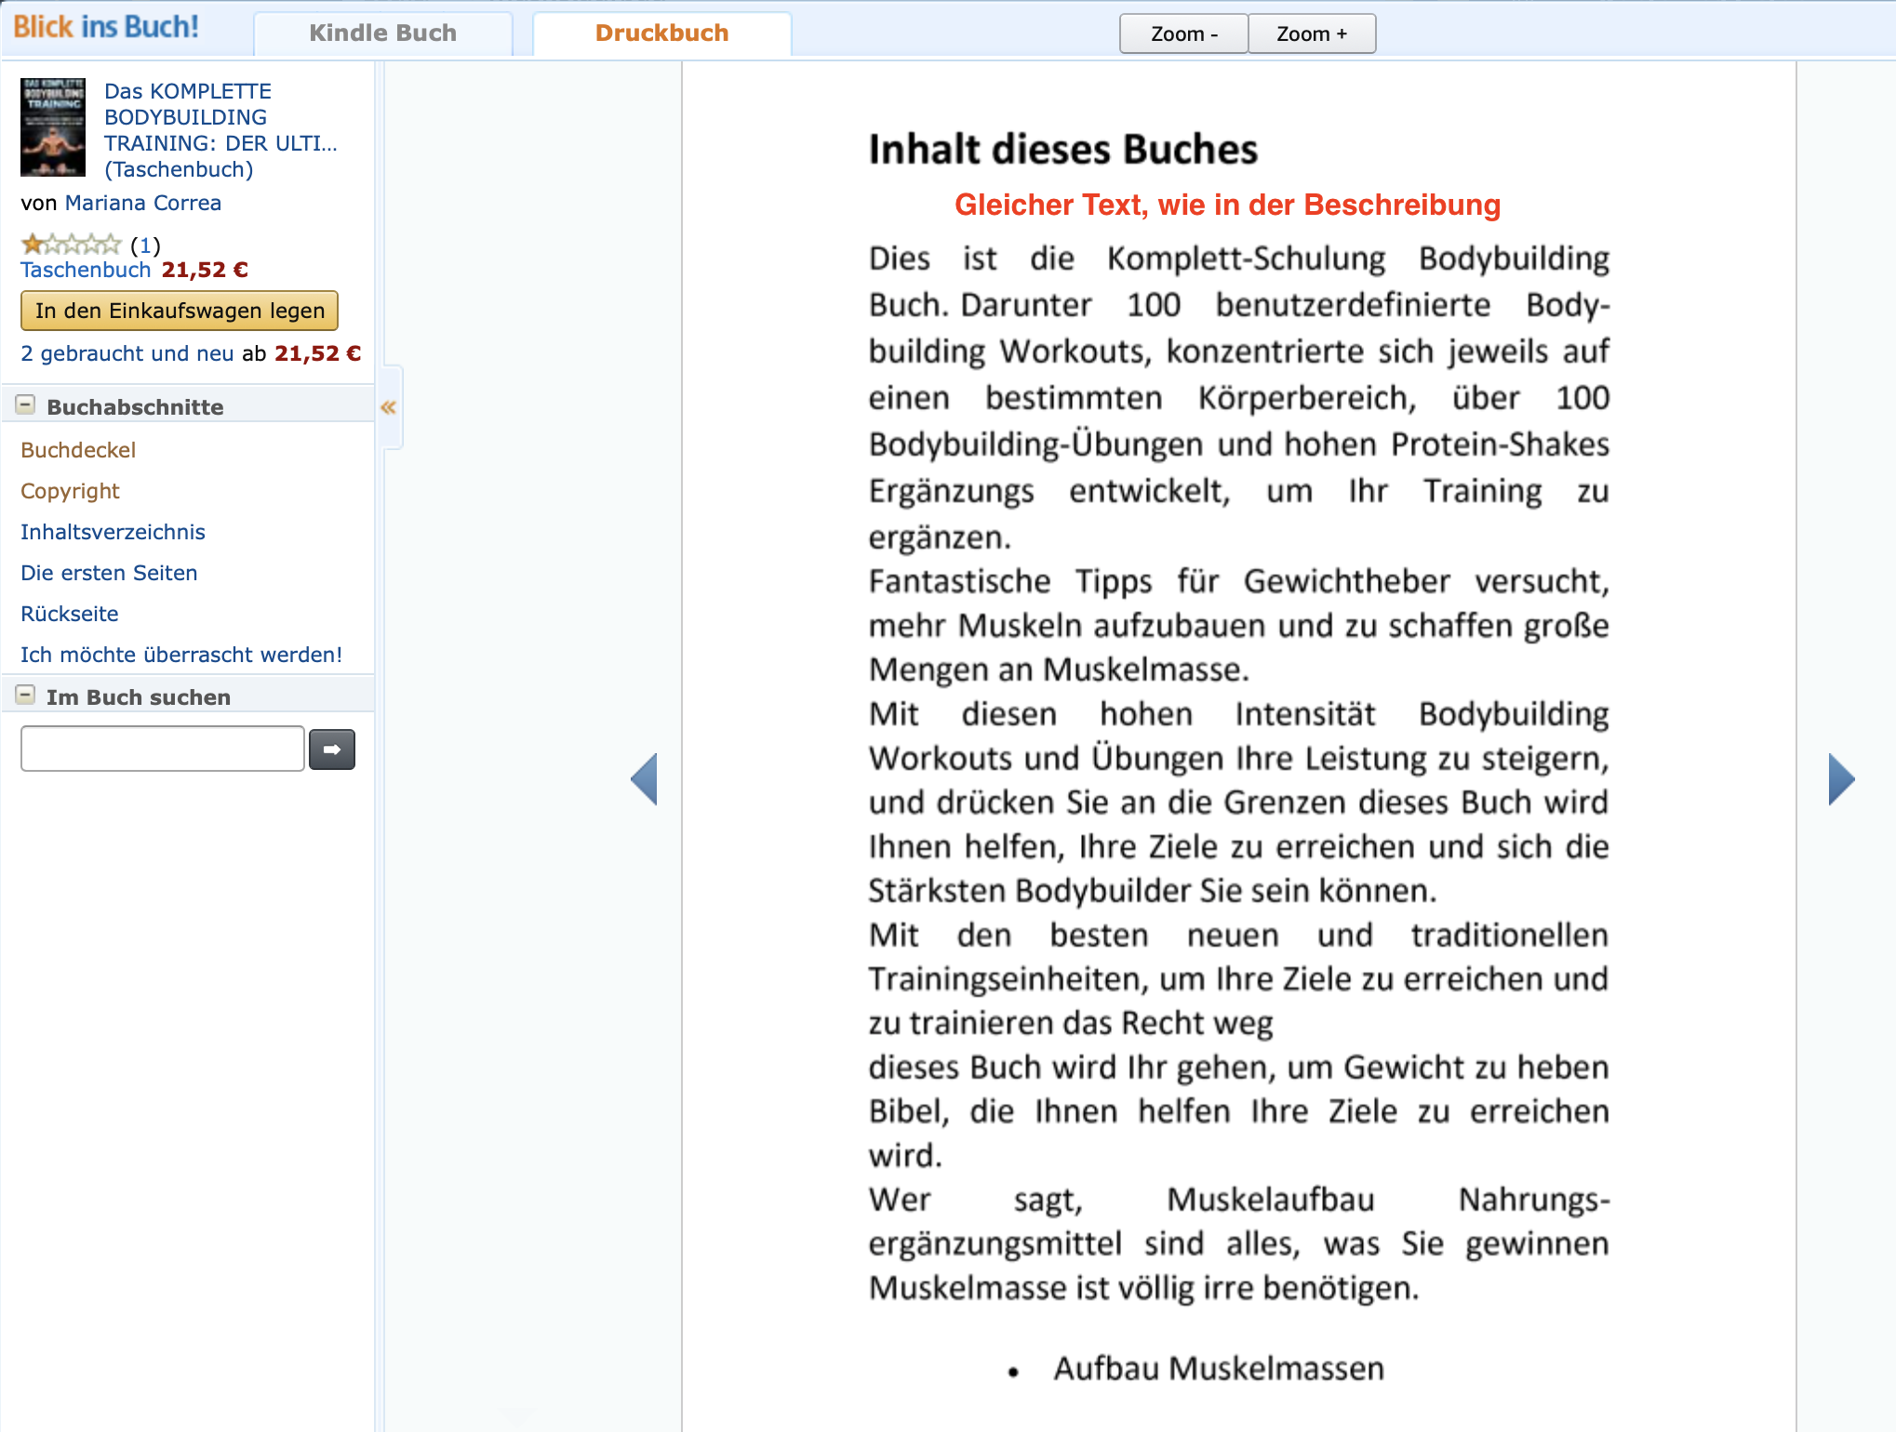The width and height of the screenshot is (1896, 1432).
Task: Go back a page using the left arrow
Action: click(x=644, y=779)
